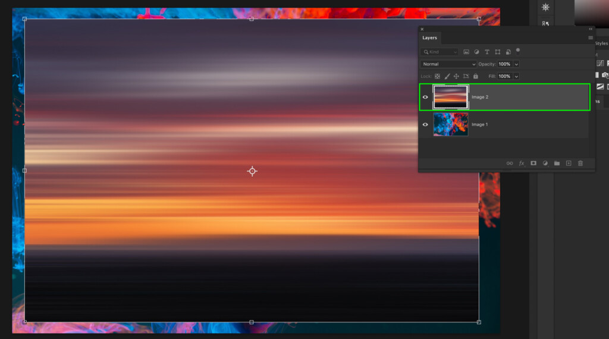The width and height of the screenshot is (609, 339).
Task: Add layer mask icon
Action: 533,164
